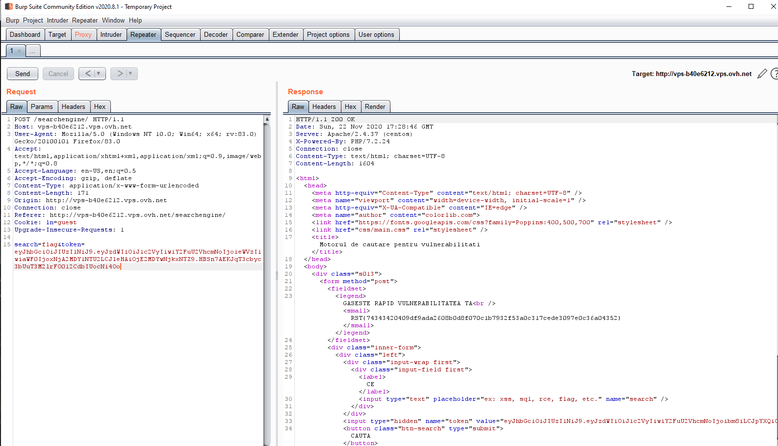
Task: Switch response view to Render tab
Action: click(x=375, y=106)
